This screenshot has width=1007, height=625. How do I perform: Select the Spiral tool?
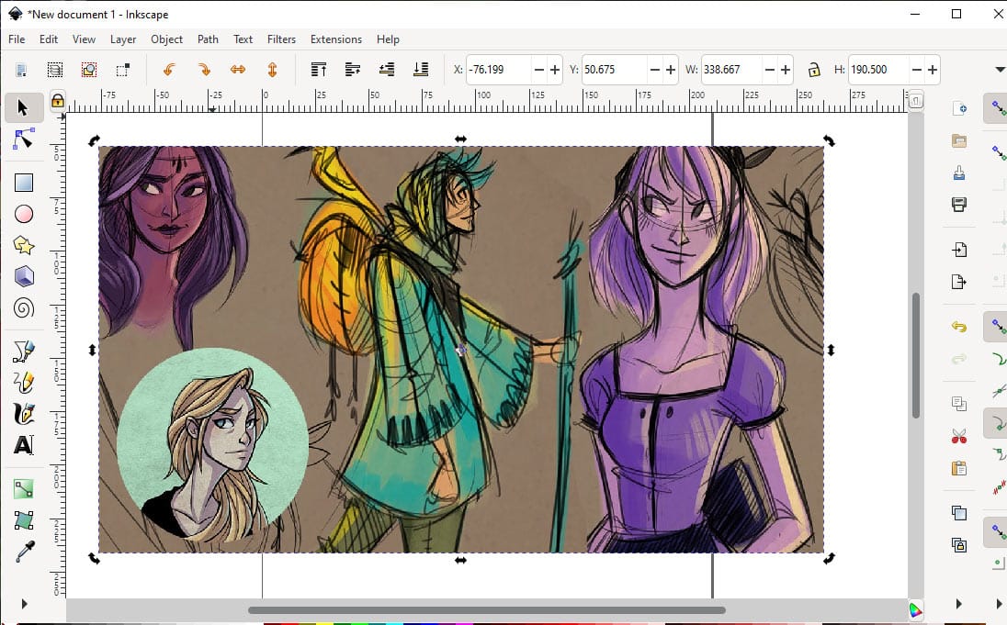(x=24, y=308)
